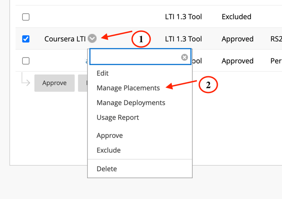Select Manage Placements menu entry
Image resolution: width=282 pixels, height=199 pixels.
(128, 88)
